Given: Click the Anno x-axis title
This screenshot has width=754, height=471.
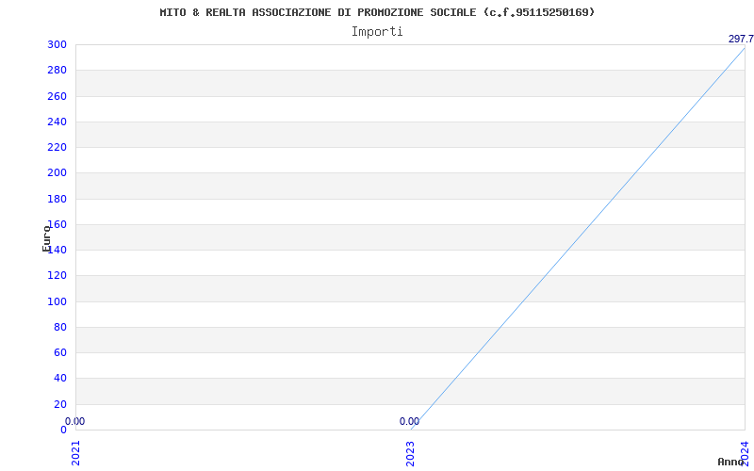Looking at the screenshot, I should click(x=730, y=462).
